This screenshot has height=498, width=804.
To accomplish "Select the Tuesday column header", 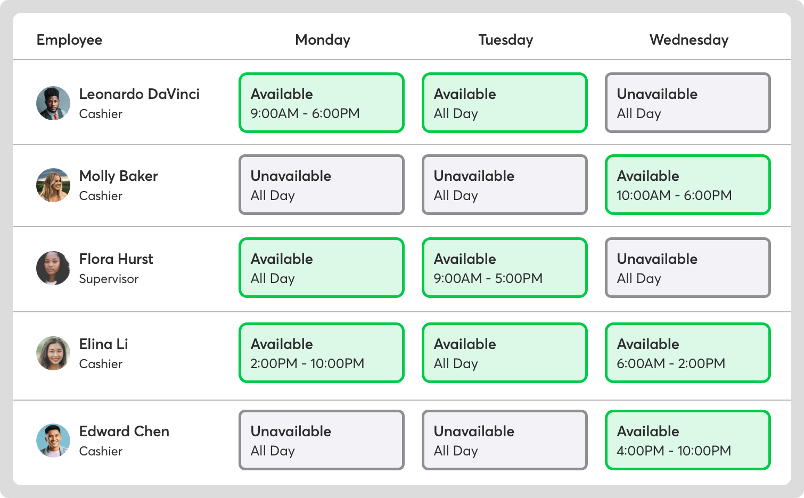I will tap(505, 40).
